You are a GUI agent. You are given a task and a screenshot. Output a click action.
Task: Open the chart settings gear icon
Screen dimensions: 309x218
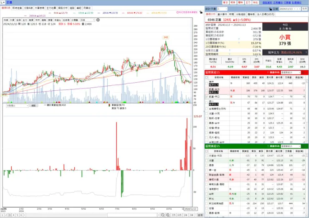coord(98,20)
